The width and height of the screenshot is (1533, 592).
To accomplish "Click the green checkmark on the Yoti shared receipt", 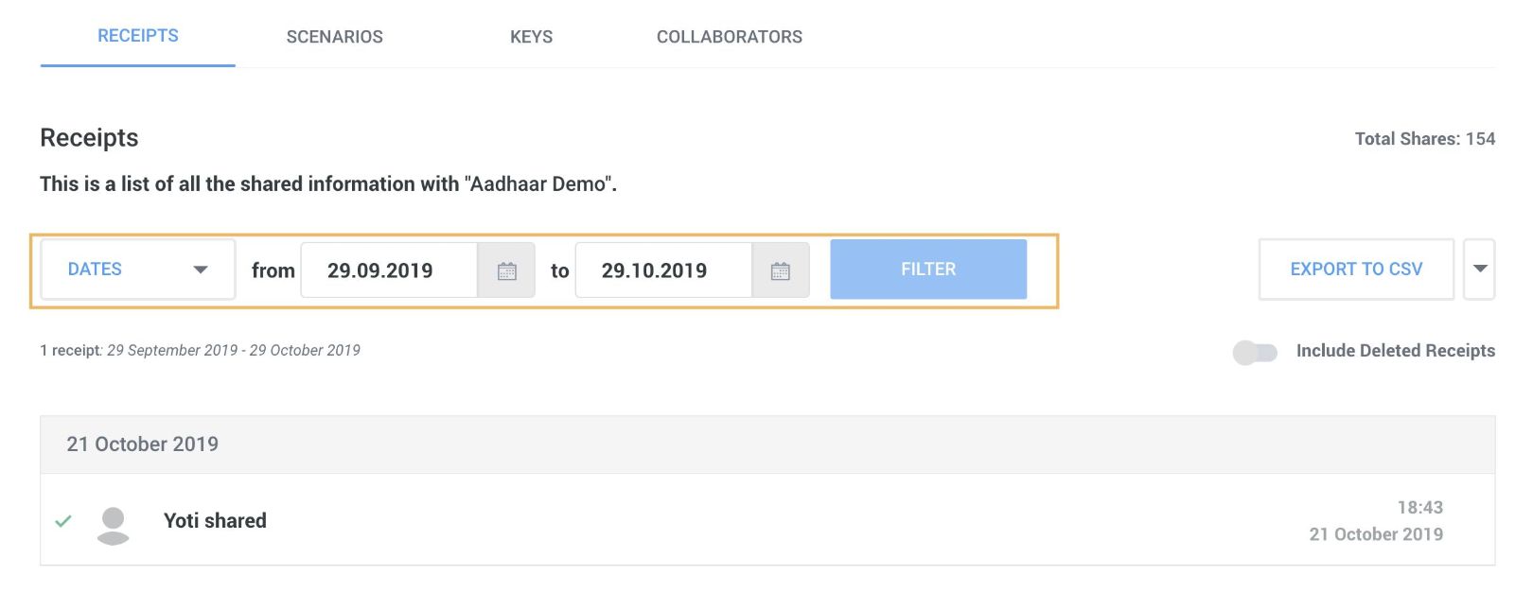I will (x=63, y=521).
